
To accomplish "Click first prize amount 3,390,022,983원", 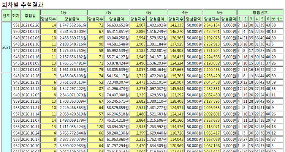I will point(72,146).
